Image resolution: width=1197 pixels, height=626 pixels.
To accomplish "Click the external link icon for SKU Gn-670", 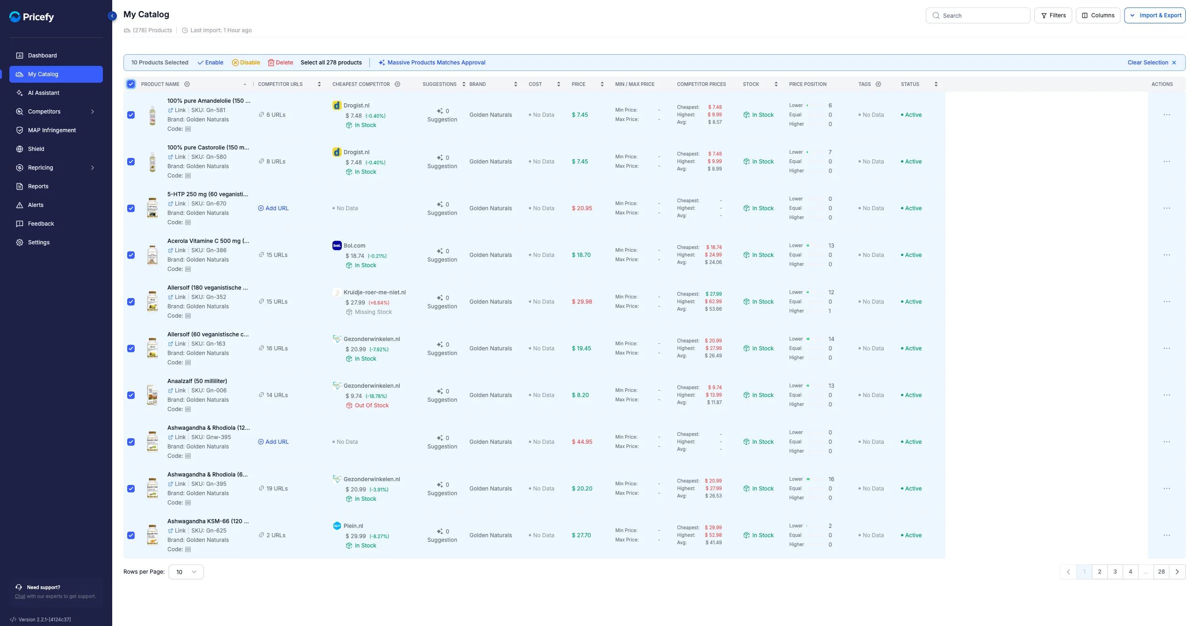I will click(x=171, y=204).
